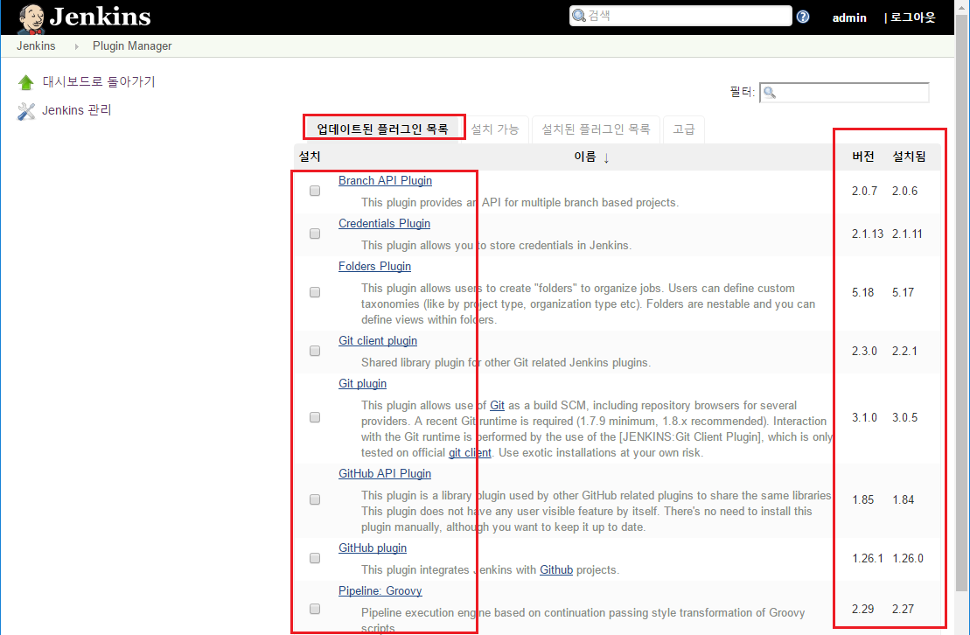Check the Git client plugin checkbox

click(x=315, y=351)
